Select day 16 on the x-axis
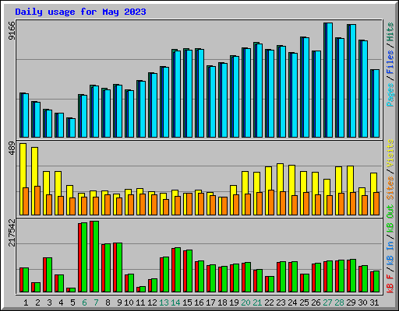Screen dimensions: 399x311 [x=199, y=302]
